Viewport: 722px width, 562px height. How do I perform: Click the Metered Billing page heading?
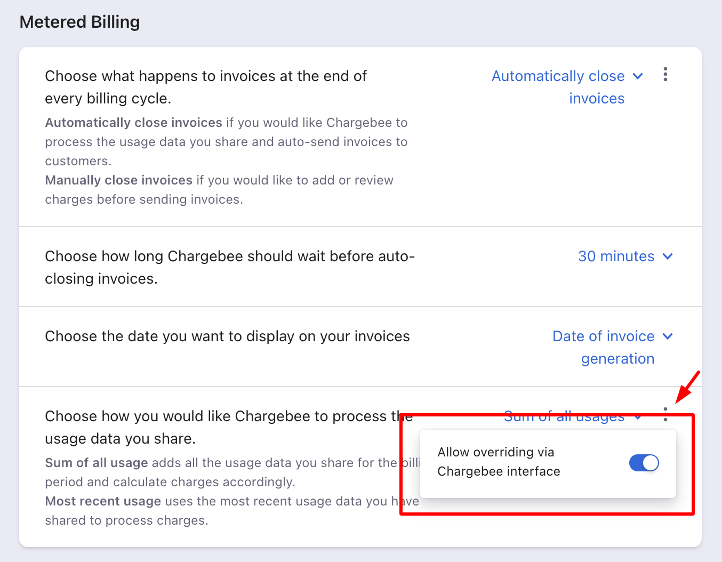click(80, 22)
